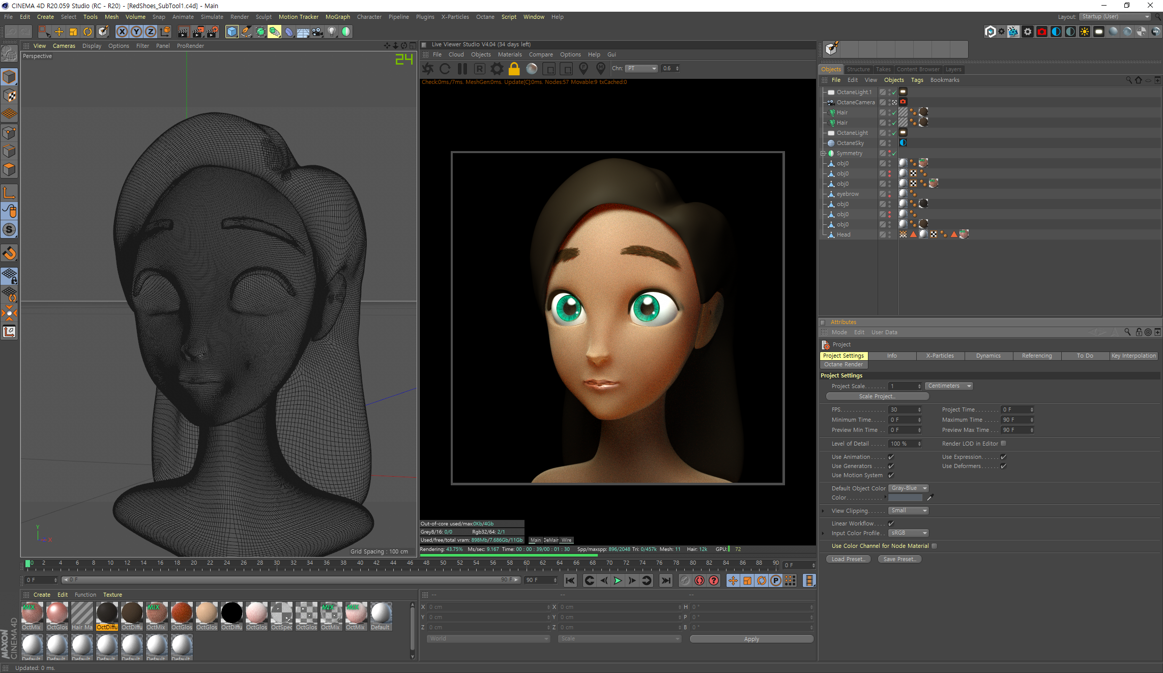This screenshot has height=673, width=1163.
Task: Select the Texture mode in left sidebar
Action: pyautogui.click(x=10, y=96)
